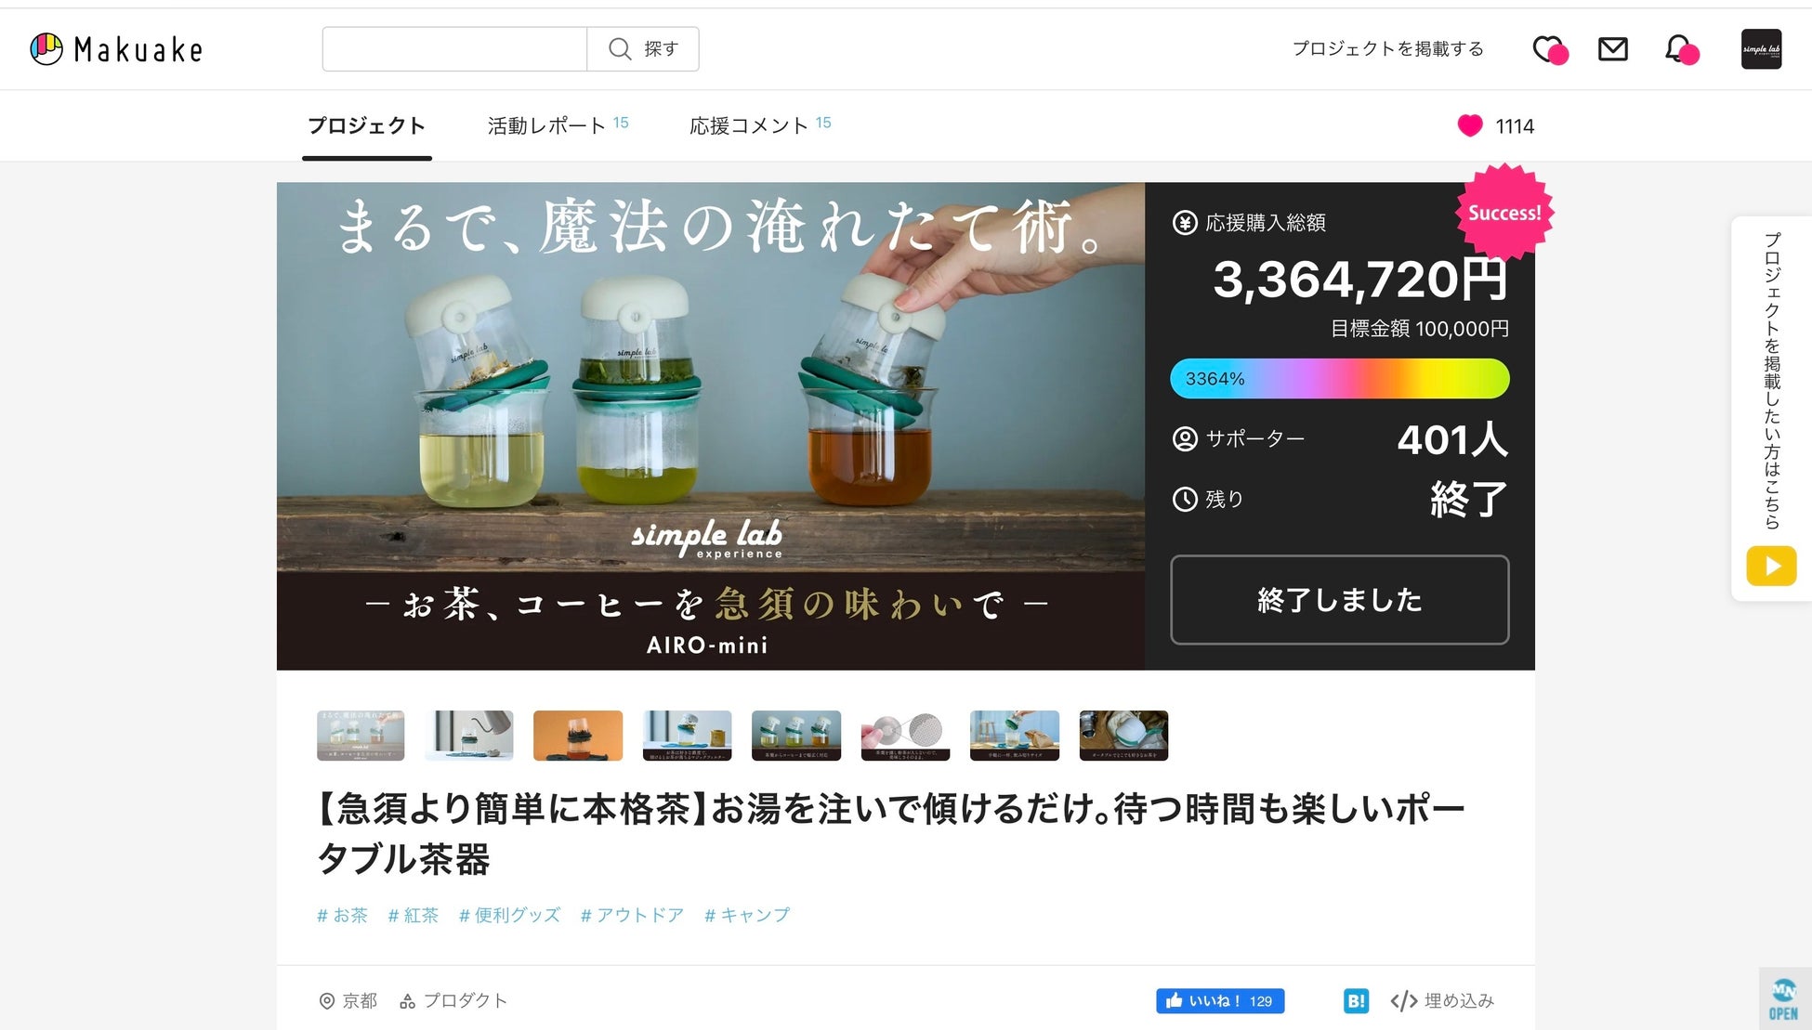This screenshot has height=1030, width=1812.
Task: Click the Makuake logo
Action: 116,49
